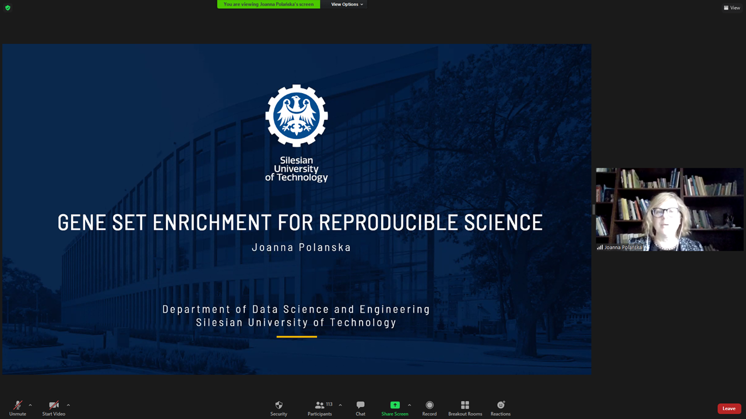Select Joanna Polanska's video thumbnail

point(669,210)
